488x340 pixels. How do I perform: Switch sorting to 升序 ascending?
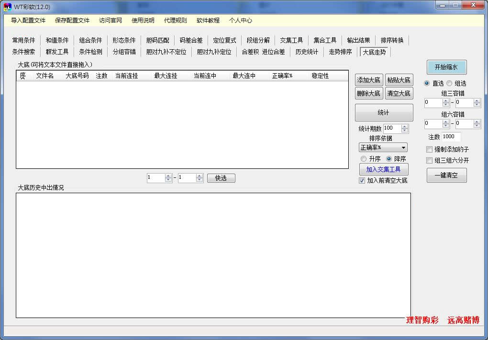(x=364, y=159)
